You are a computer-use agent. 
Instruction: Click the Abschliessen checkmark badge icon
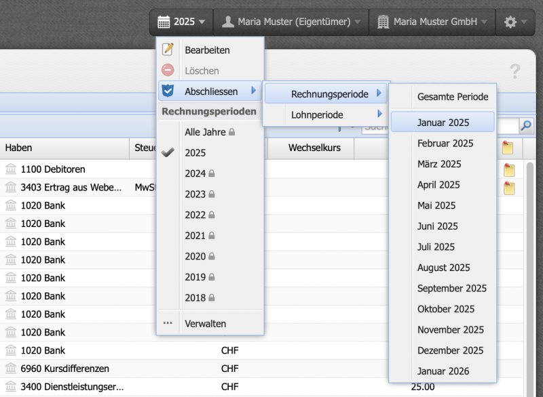coord(167,89)
